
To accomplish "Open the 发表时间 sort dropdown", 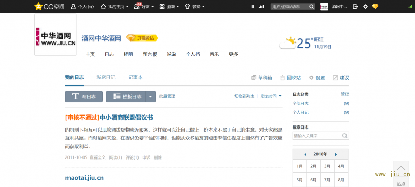I will coord(271,96).
